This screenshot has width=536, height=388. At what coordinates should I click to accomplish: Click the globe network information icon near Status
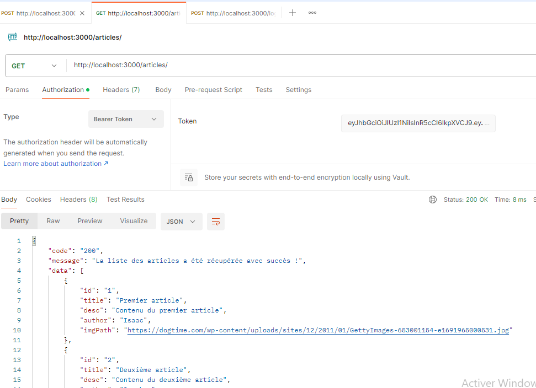coord(432,199)
